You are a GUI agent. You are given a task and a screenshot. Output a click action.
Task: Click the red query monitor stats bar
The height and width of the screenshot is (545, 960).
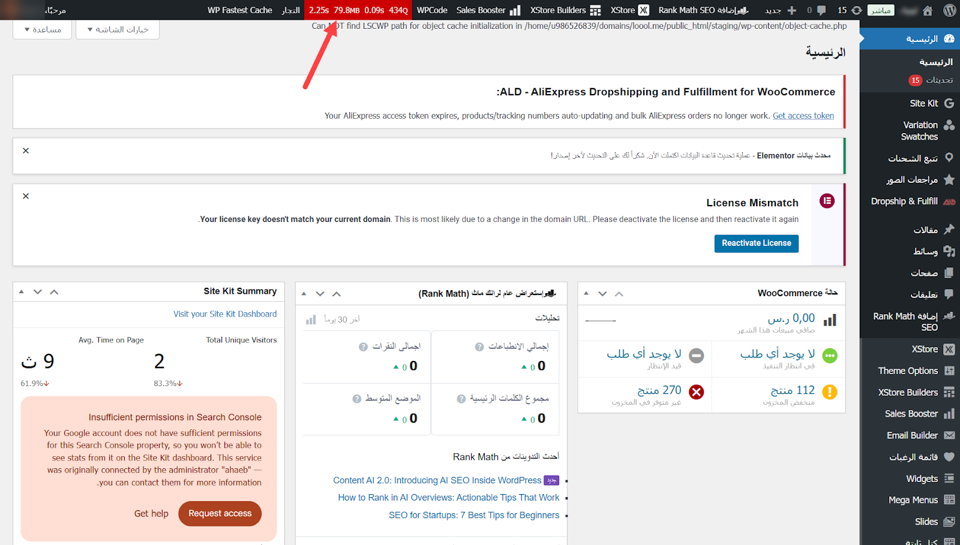click(x=358, y=10)
